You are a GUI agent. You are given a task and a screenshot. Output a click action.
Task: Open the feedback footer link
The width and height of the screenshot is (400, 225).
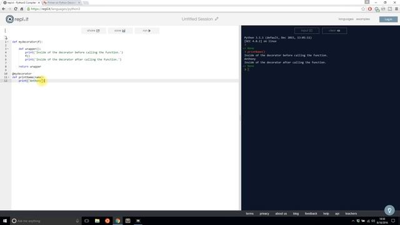311,214
